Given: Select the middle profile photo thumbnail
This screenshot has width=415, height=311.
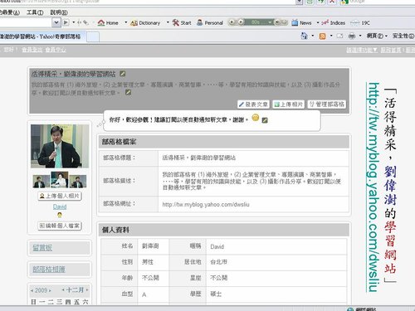Looking at the screenshot, I should point(60,180).
